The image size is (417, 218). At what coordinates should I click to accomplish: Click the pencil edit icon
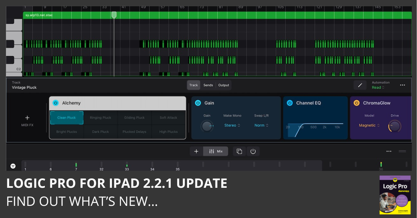point(360,85)
